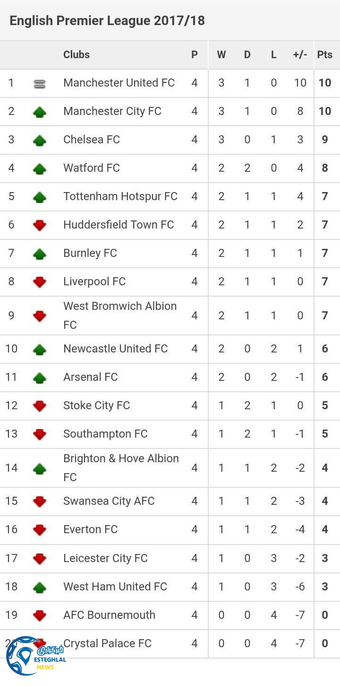Viewport: 340px width, 686px height.
Task: Click the Clubs column header
Action: [x=76, y=55]
